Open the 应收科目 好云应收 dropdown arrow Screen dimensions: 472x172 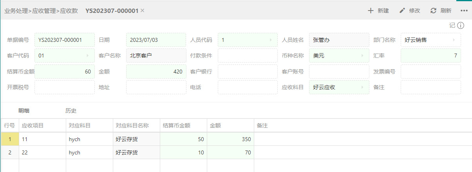pyautogui.click(x=362, y=87)
